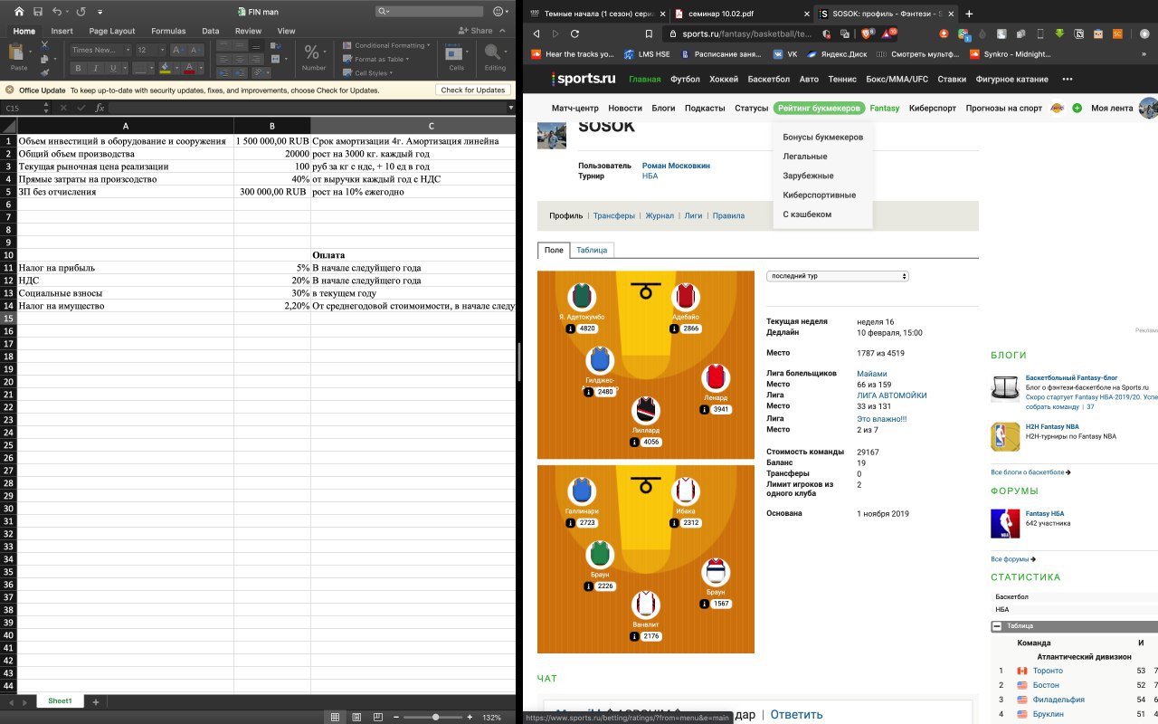Select С кэшбеком in bookmaker rating menu
The height and width of the screenshot is (724, 1158).
[807, 214]
